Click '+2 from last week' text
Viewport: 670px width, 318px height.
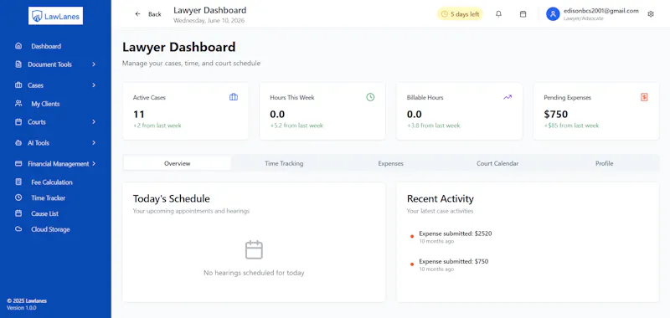(x=157, y=126)
